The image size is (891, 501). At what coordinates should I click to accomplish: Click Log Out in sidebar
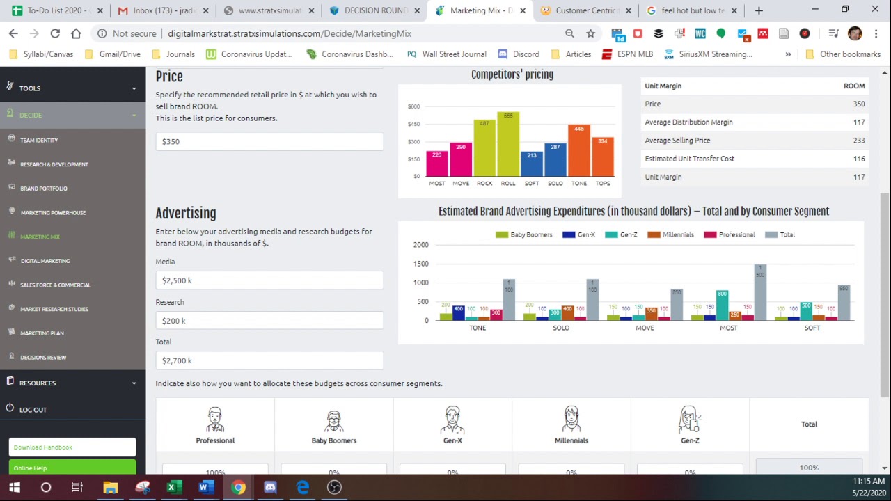(33, 410)
